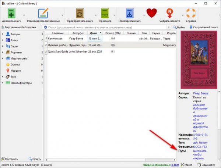Click the update version 4.18.0 link

175,165
